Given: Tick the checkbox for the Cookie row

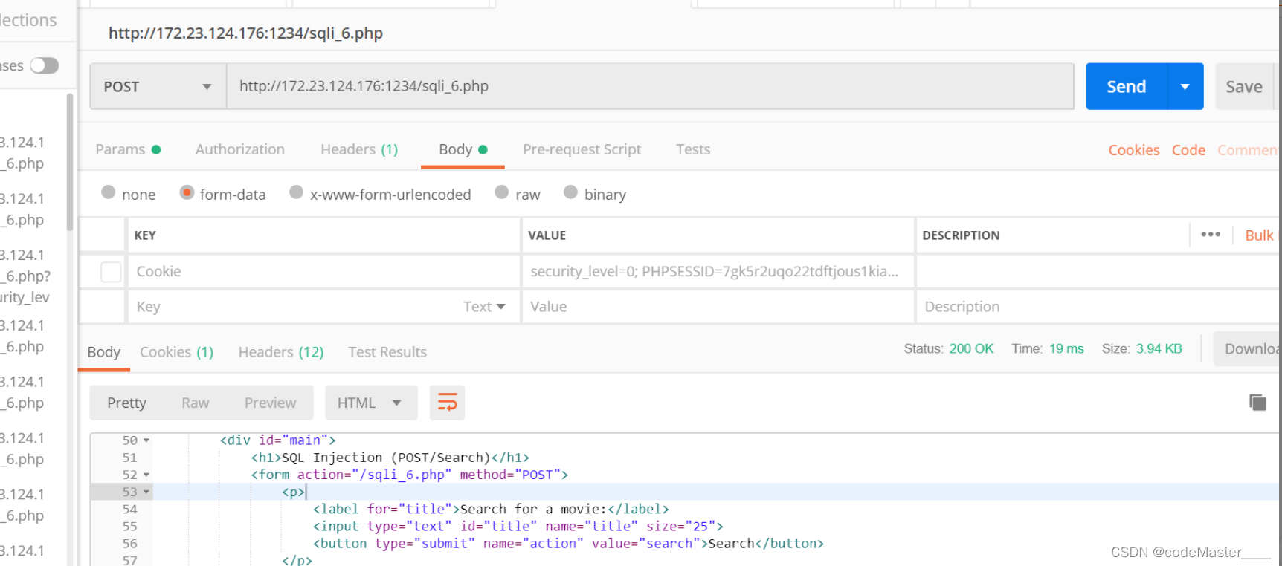Looking at the screenshot, I should (x=111, y=272).
